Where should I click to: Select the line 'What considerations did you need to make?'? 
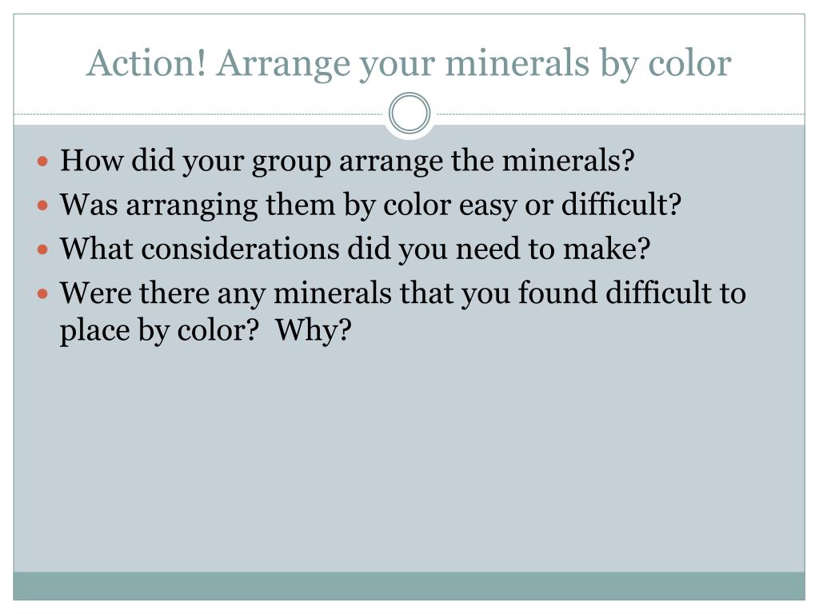[x=354, y=249]
